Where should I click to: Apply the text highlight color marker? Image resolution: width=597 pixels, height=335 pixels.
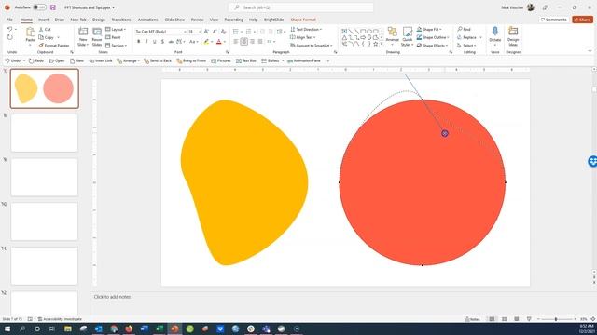pyautogui.click(x=206, y=41)
